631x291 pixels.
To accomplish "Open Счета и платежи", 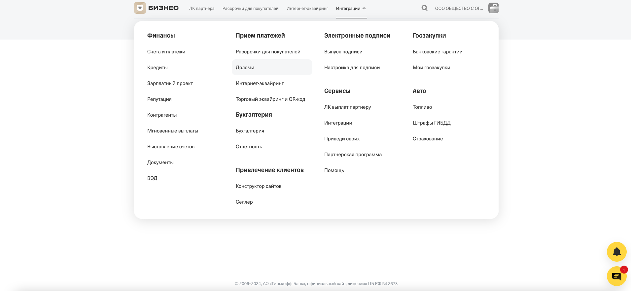I will pyautogui.click(x=166, y=52).
